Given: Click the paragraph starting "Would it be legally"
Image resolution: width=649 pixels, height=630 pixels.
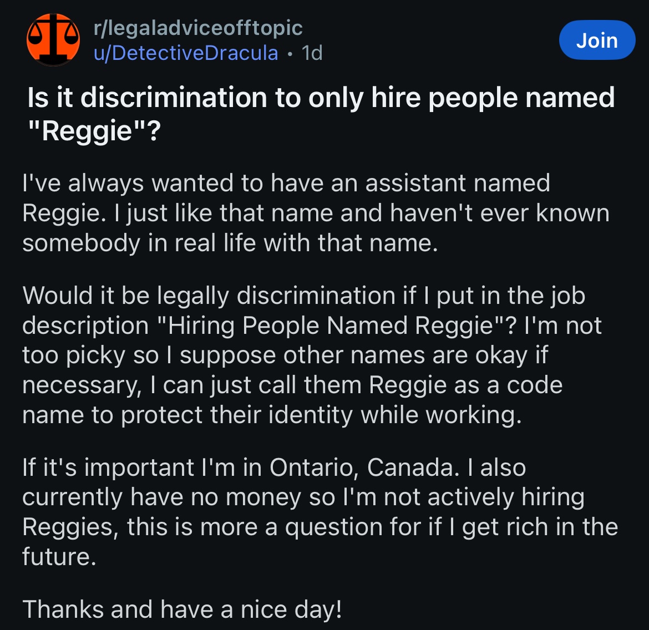Looking at the screenshot, I should point(312,355).
